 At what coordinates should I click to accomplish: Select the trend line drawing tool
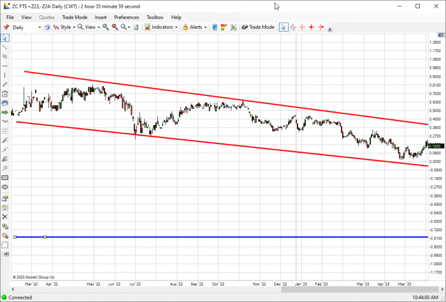pyautogui.click(x=5, y=47)
